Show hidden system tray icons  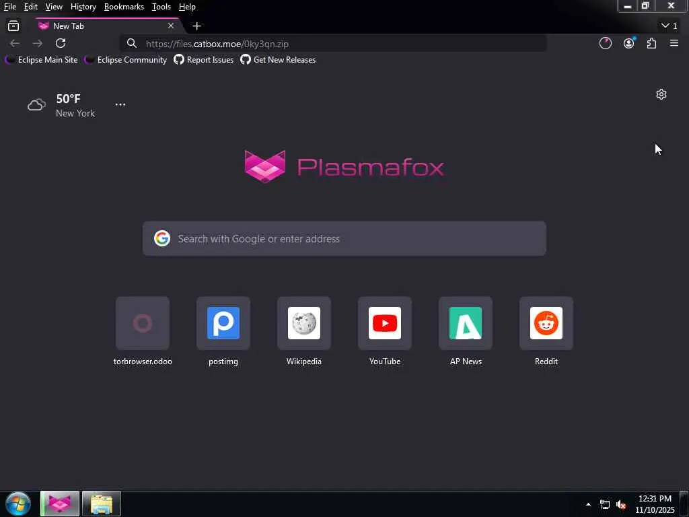(588, 504)
